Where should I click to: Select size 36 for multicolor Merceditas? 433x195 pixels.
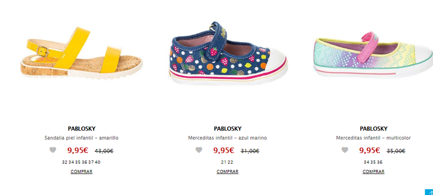click(380, 162)
